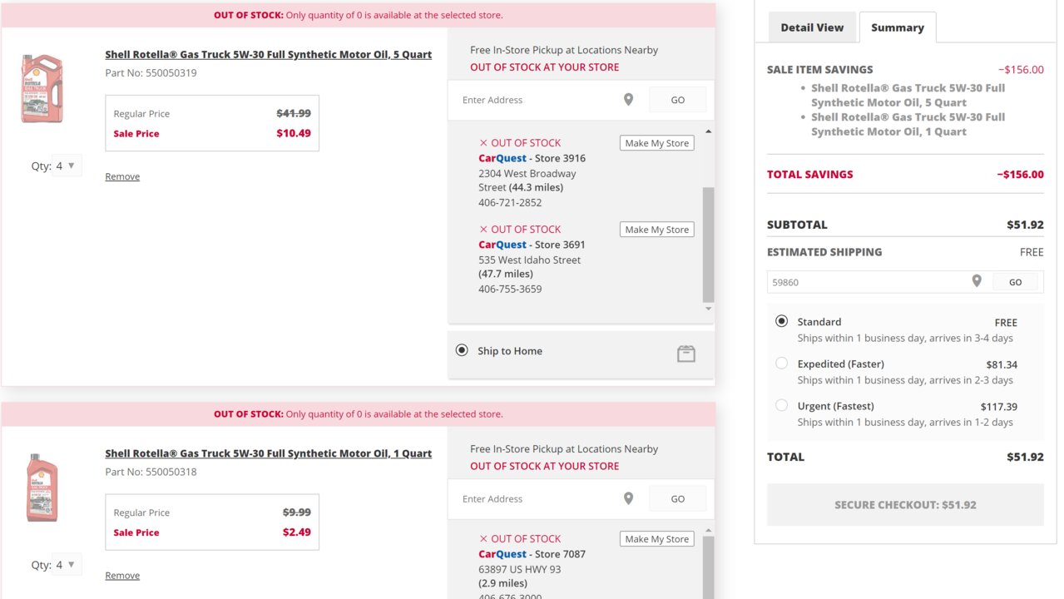Click store list scroll-down arrow

[x=709, y=309]
